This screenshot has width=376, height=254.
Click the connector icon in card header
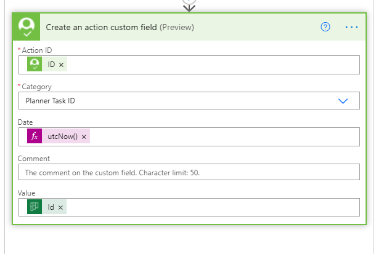(x=27, y=27)
